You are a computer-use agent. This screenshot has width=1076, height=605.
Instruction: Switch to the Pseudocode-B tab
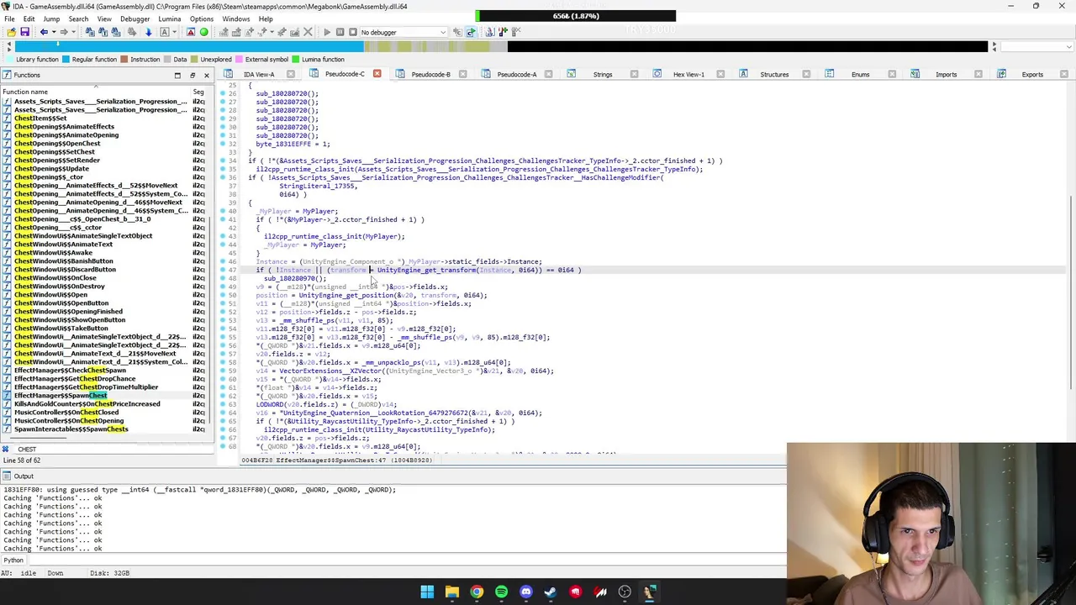click(x=430, y=74)
